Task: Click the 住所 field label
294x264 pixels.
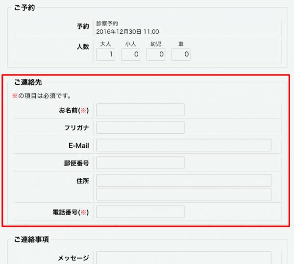Action: pos(83,181)
